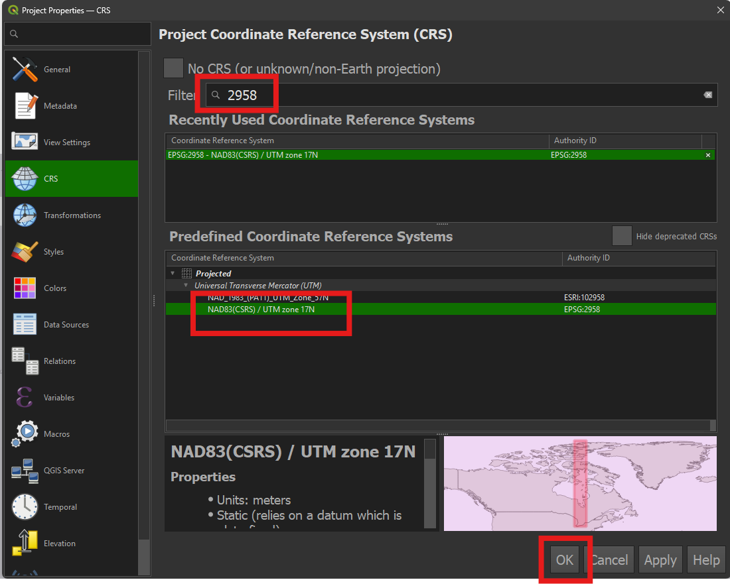Sort by Authority ID in predefined list

click(x=638, y=258)
